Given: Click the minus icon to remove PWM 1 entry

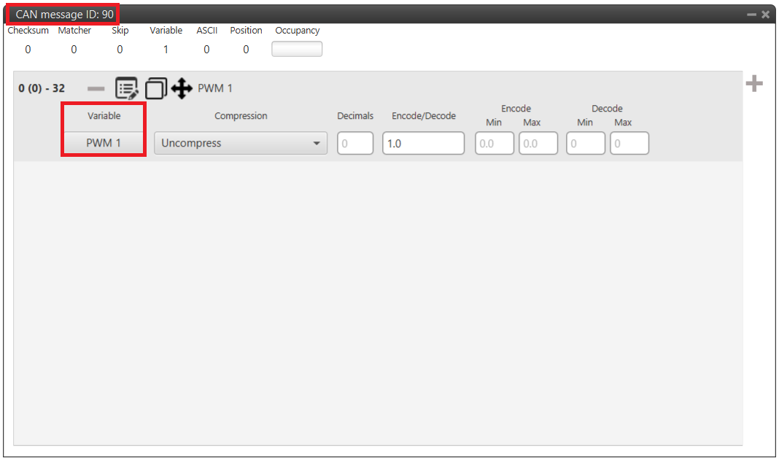Looking at the screenshot, I should tap(96, 88).
